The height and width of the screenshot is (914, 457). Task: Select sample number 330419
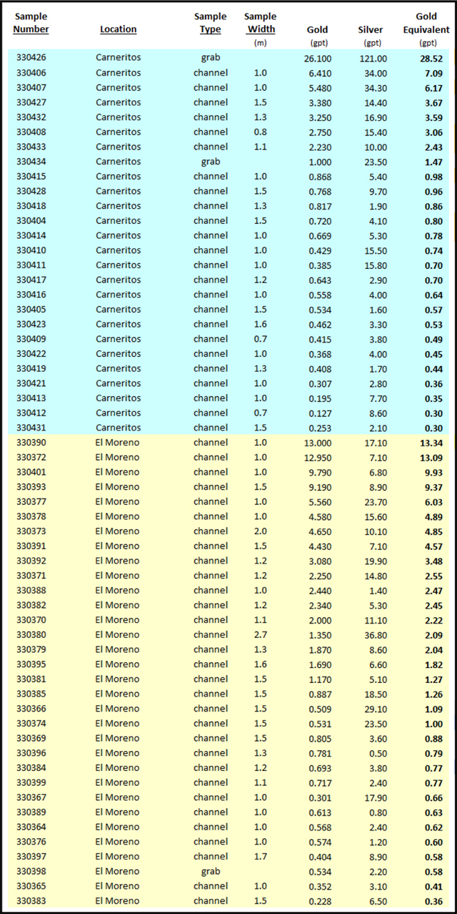point(31,368)
